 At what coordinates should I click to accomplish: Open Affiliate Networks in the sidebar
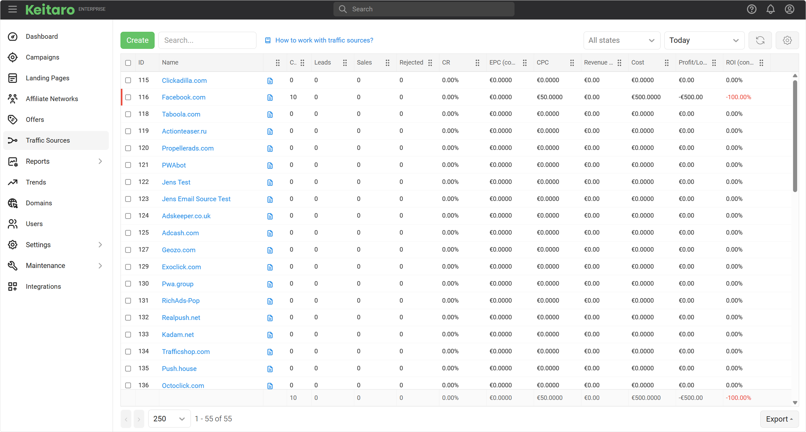[52, 99]
